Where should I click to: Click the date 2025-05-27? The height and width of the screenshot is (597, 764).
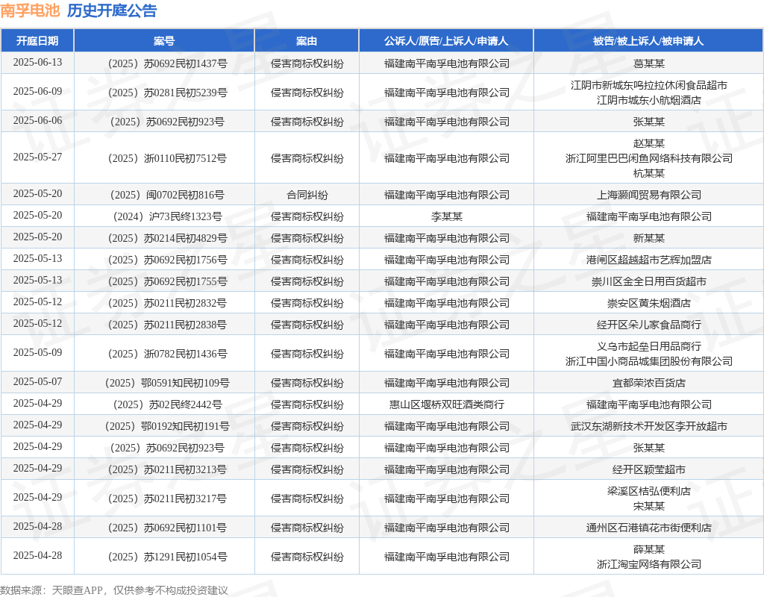click(37, 157)
